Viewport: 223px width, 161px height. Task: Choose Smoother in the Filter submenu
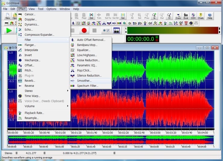pyautogui.click(x=84, y=80)
